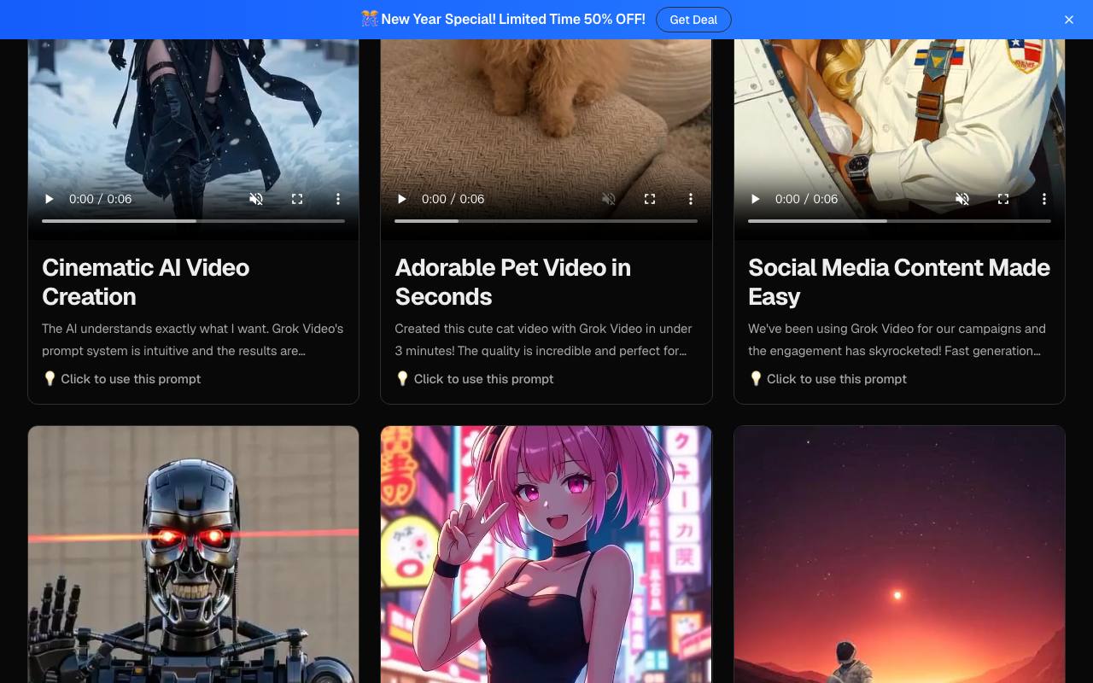Open more options on Social Media Content video
Viewport: 1093px width, 683px height.
point(1044,199)
